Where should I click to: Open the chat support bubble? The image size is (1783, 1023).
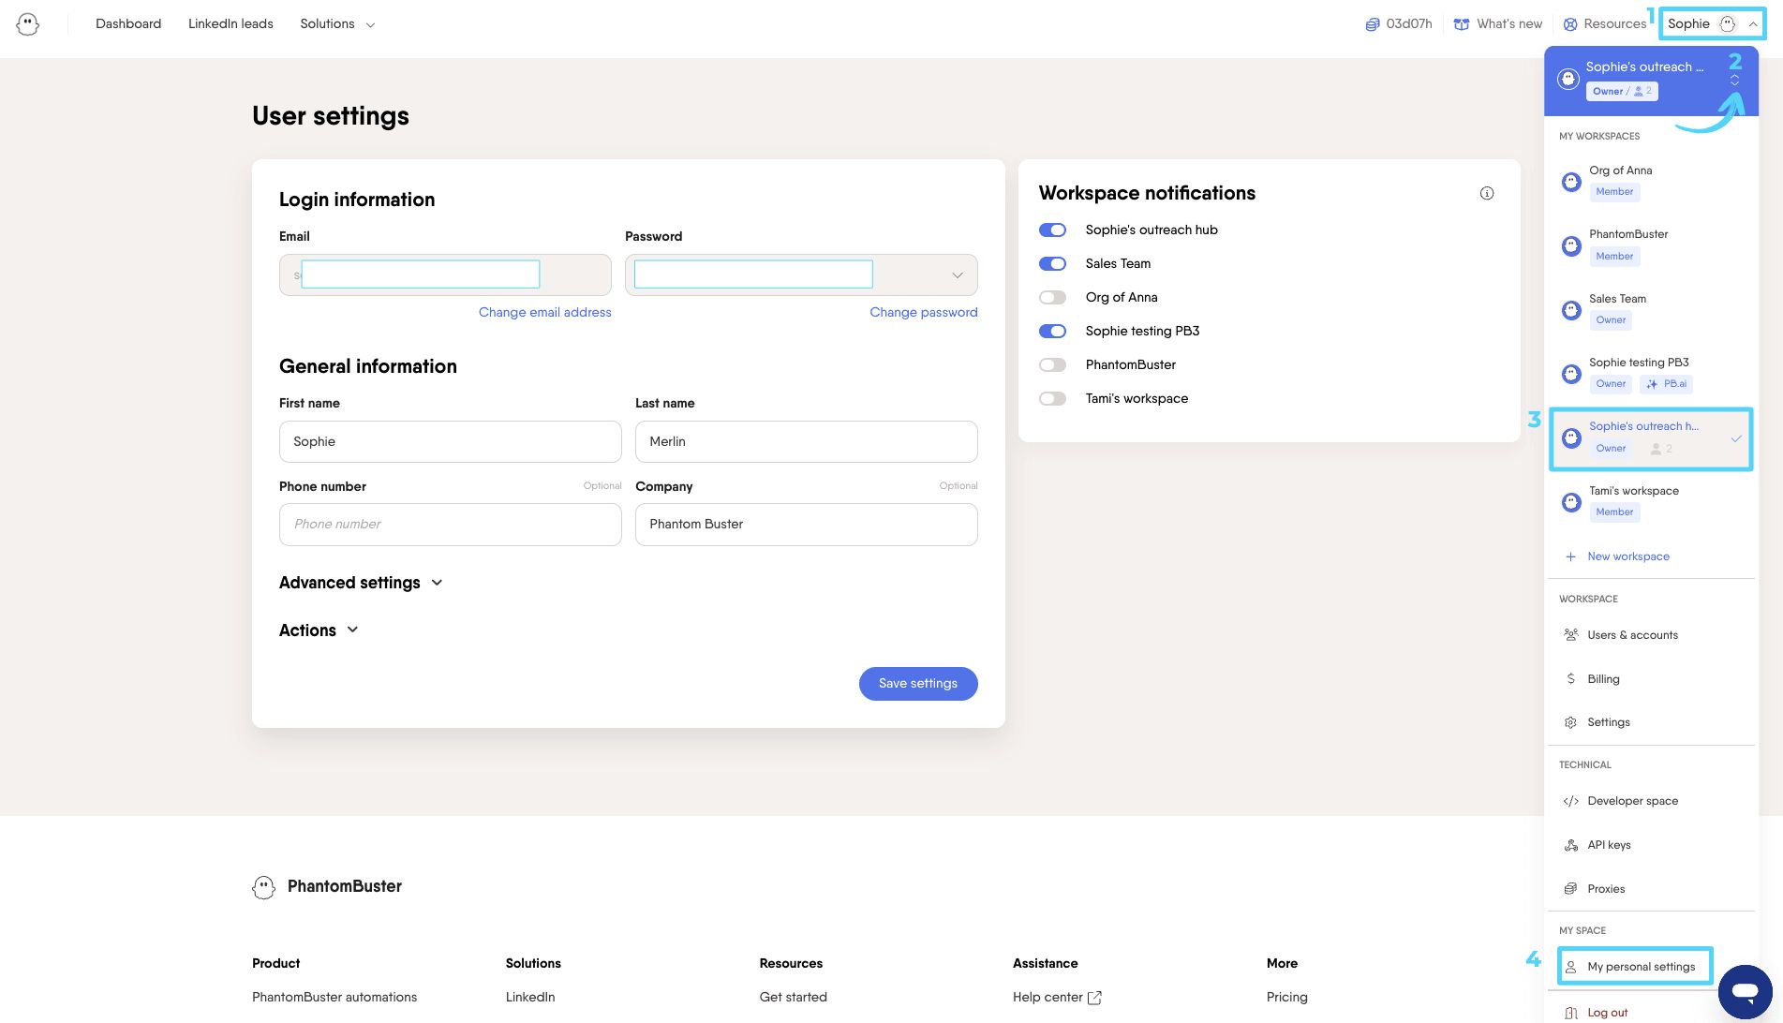pos(1745,991)
